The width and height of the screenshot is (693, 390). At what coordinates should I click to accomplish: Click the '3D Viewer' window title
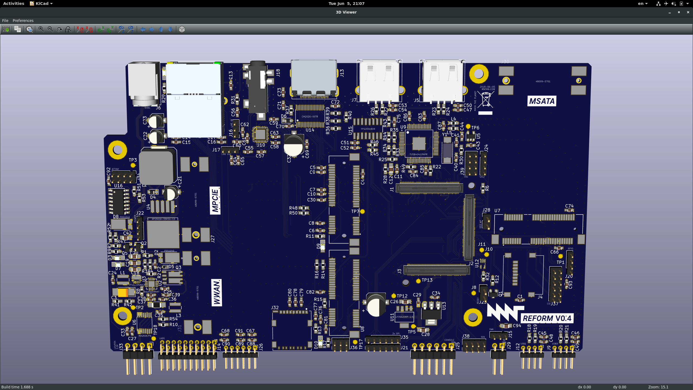point(346,12)
